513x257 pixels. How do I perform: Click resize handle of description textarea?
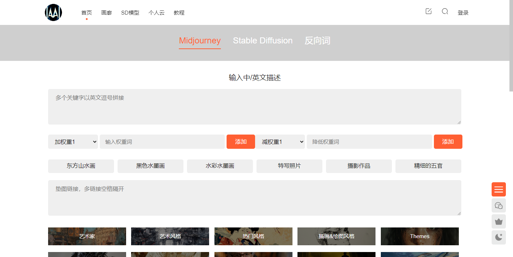point(459,122)
